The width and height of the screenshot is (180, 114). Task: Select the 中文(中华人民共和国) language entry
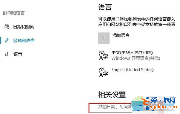click(132, 53)
